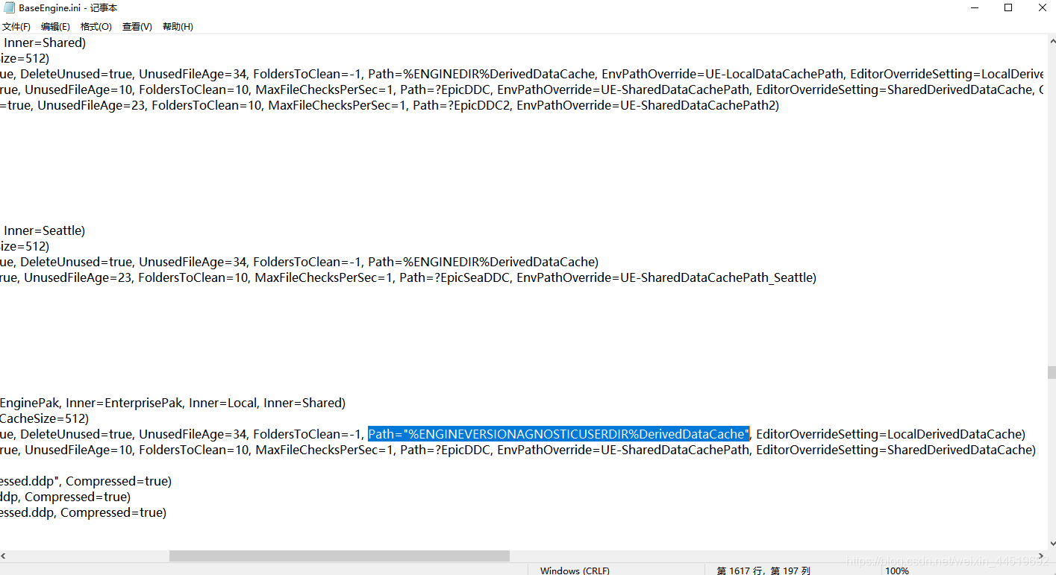Click the text EditorOverrideSetting=LocalDerivedDataCache) on the highlighted line

891,434
